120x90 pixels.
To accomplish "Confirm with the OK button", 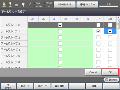I will coord(110,72).
